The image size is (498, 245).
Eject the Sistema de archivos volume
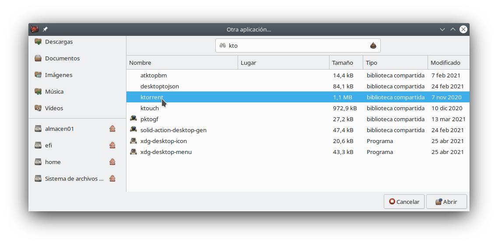pos(112,178)
